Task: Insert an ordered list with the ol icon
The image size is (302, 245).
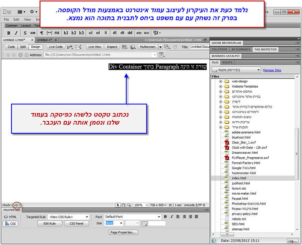Action: [98, 33]
